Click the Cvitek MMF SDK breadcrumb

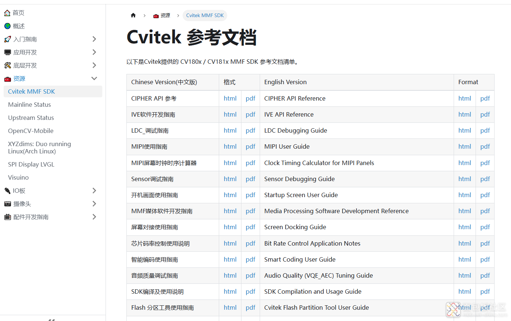coord(205,15)
